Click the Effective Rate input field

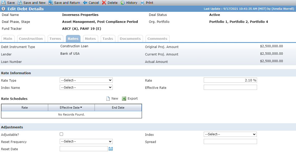pyautogui.click(x=230, y=87)
